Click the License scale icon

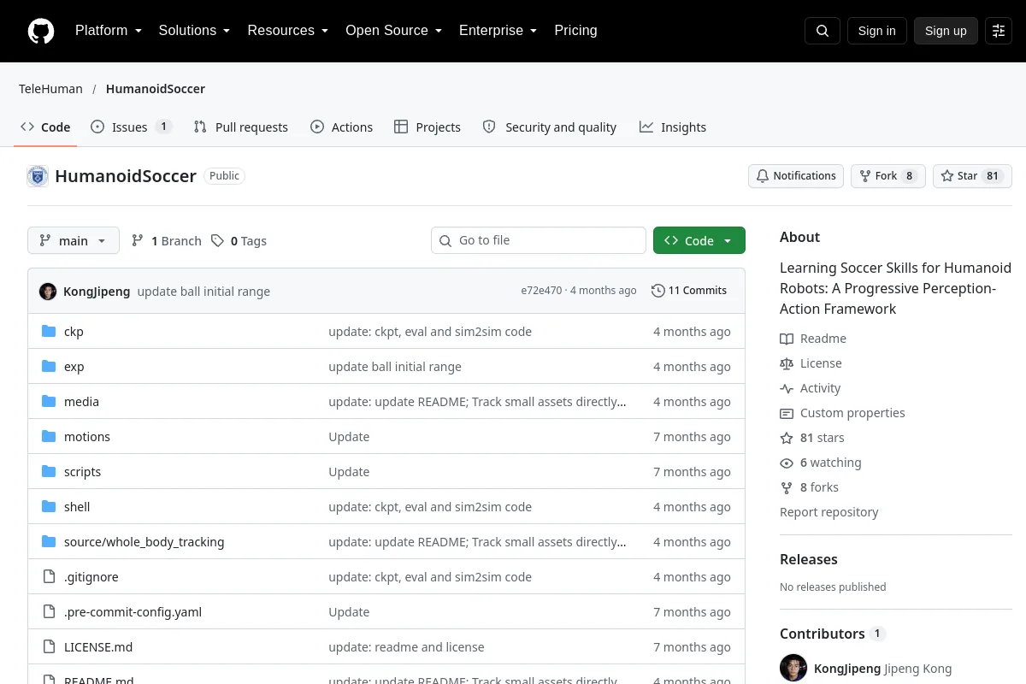[787, 364]
